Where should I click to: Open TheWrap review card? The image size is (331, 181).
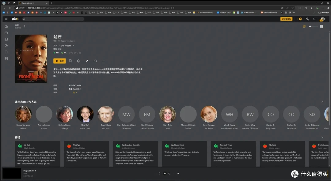(86, 154)
